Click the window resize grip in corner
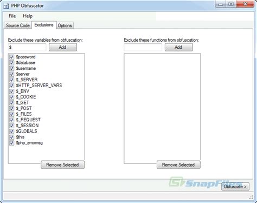Image resolution: width=257 pixels, height=203 pixels. click(x=251, y=197)
